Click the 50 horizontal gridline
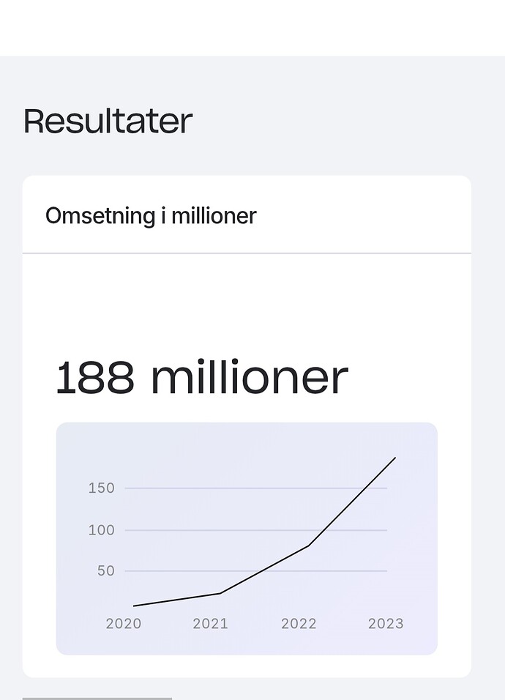The height and width of the screenshot is (700, 505). click(x=256, y=571)
